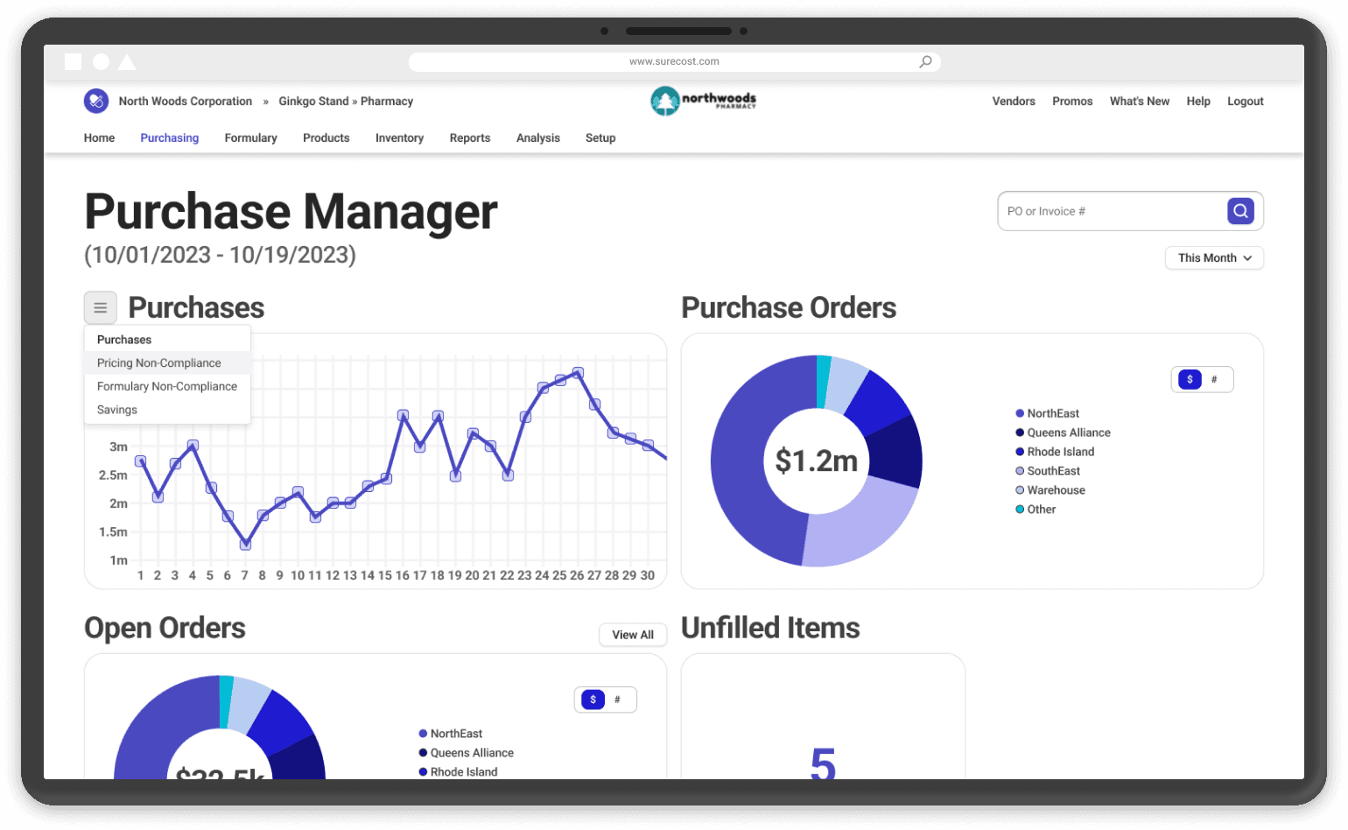Open the This Month period dropdown
1348x830 pixels.
click(1214, 257)
